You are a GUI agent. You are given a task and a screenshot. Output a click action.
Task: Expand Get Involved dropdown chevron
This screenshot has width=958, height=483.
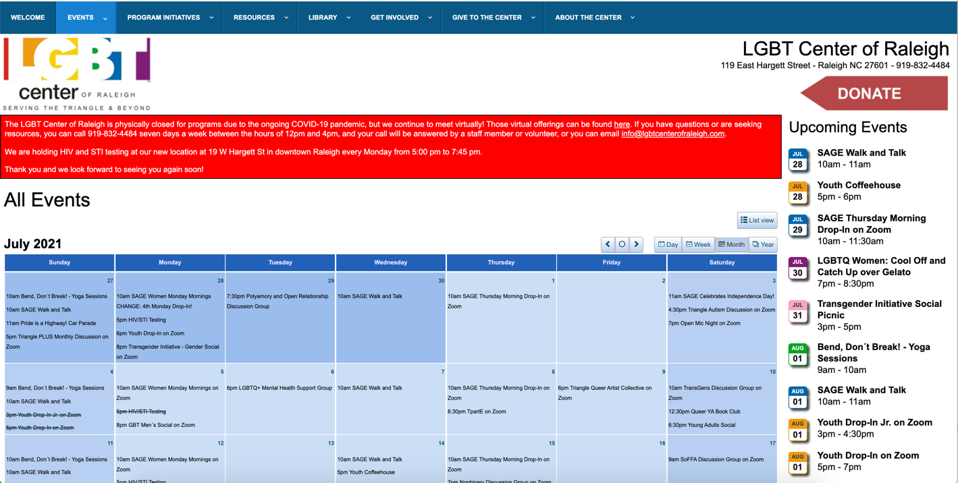(430, 18)
